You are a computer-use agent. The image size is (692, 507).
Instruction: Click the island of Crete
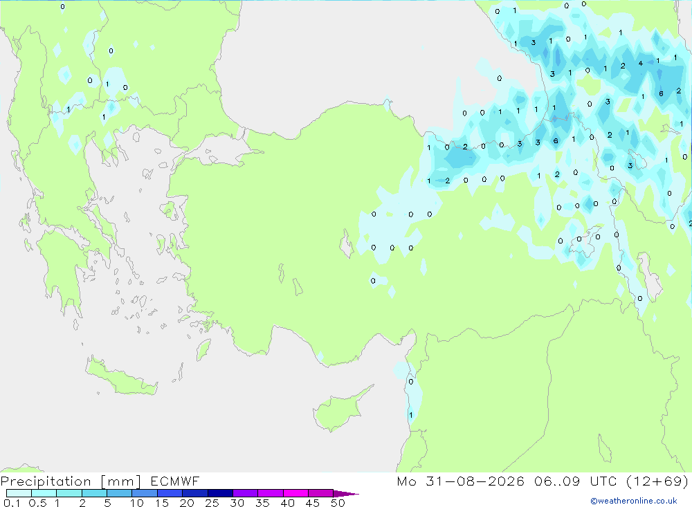[121, 376]
